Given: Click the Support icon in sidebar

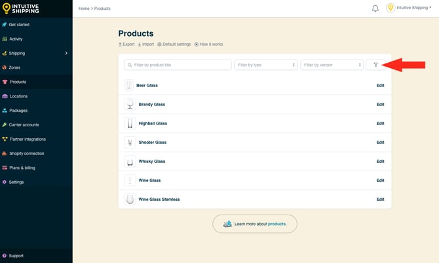Looking at the screenshot, I should pos(5,256).
